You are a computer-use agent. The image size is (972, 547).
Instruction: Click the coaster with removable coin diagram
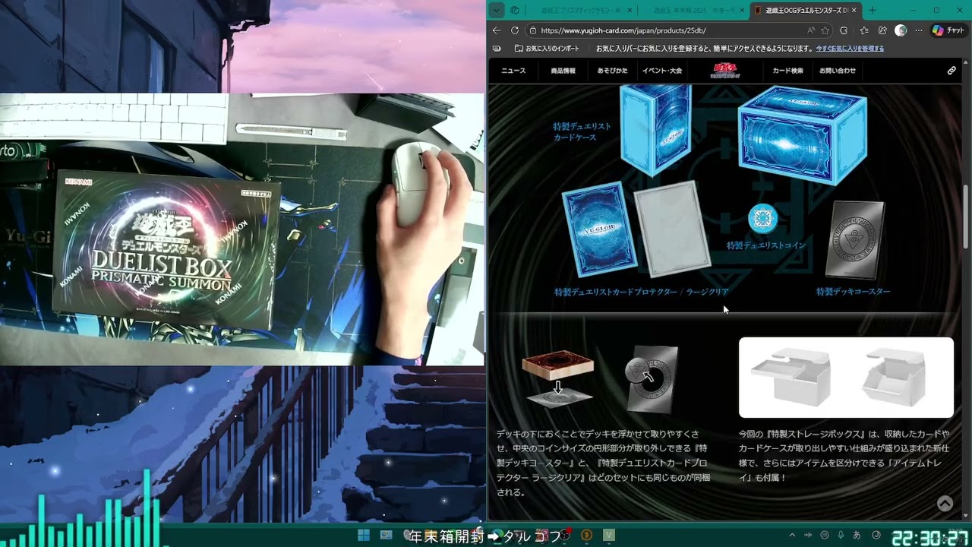pyautogui.click(x=652, y=379)
